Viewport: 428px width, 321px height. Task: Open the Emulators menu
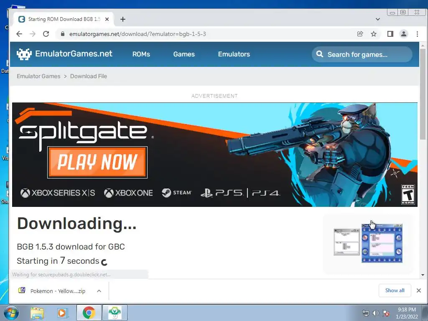[234, 54]
